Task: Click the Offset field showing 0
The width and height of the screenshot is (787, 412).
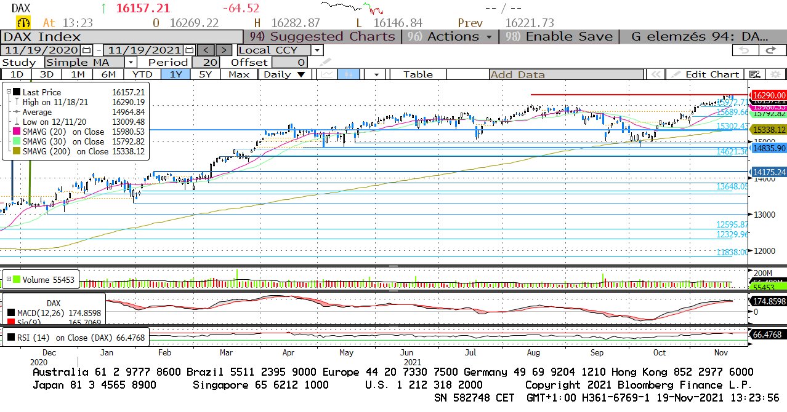Action: click(289, 62)
